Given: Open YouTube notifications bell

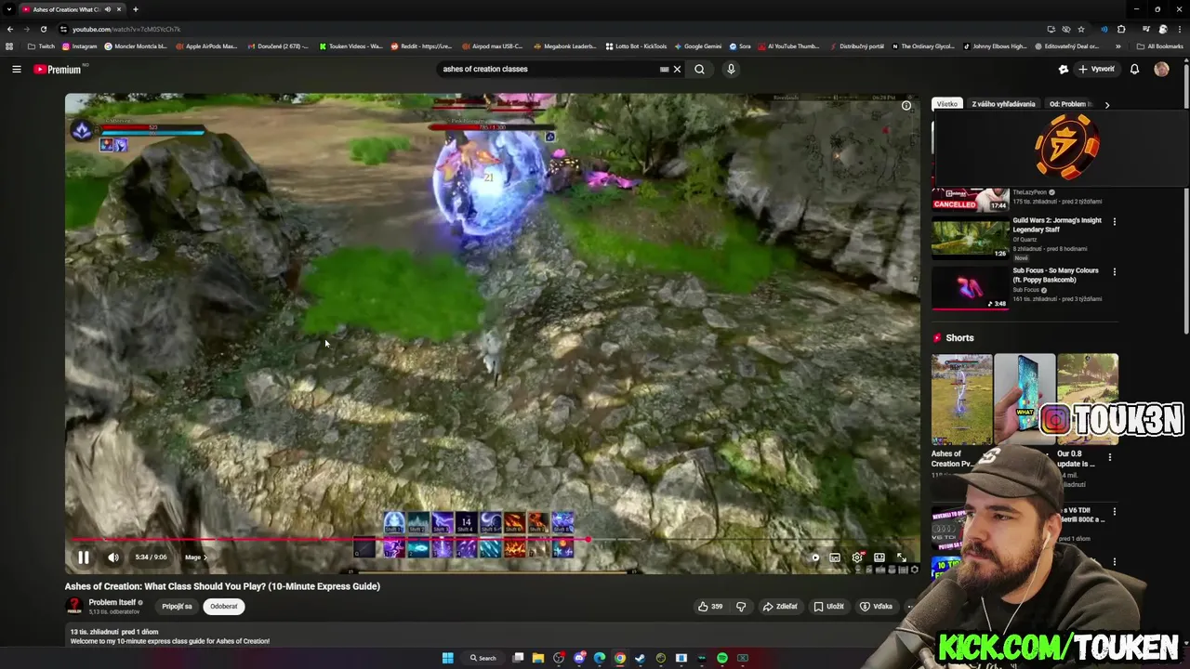Looking at the screenshot, I should [1134, 69].
